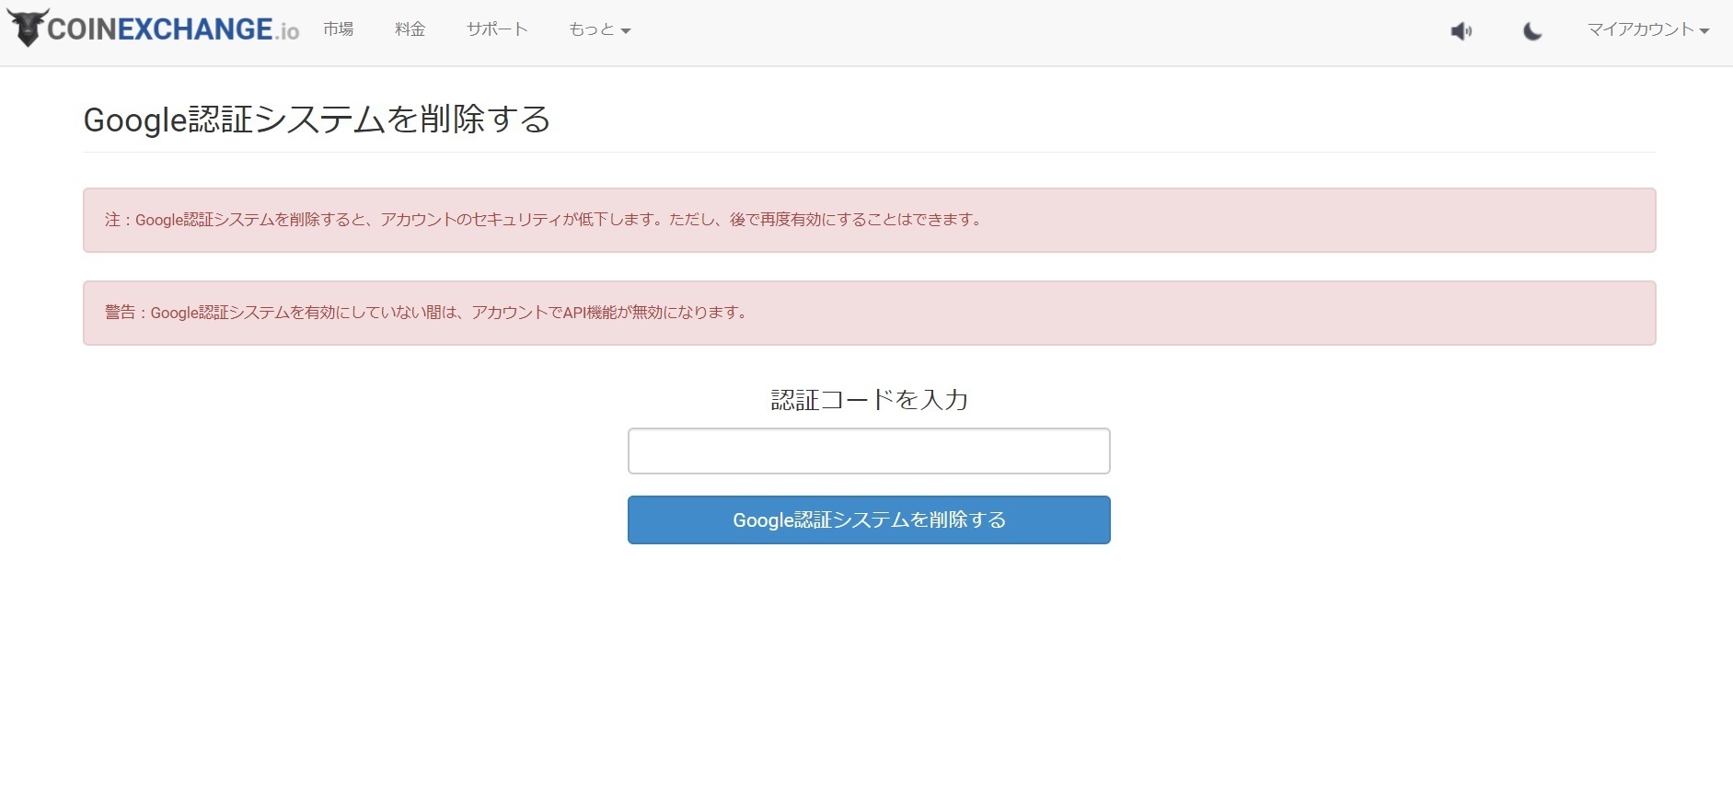The height and width of the screenshot is (799, 1733).
Task: Click the blue Google認証システムを削除する button
Action: (869, 519)
